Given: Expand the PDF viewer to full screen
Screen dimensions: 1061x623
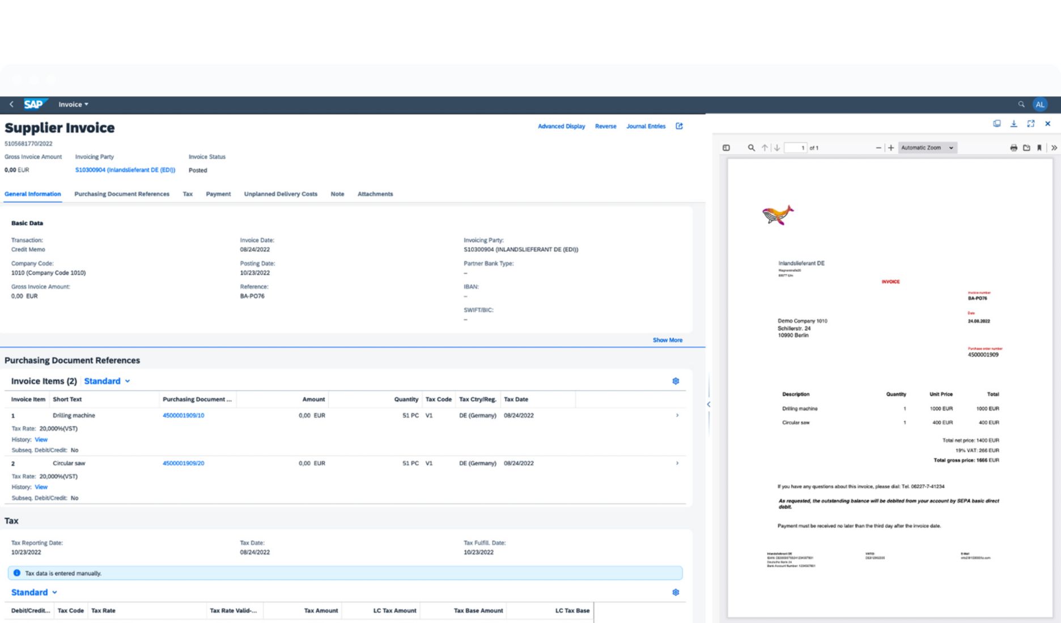Looking at the screenshot, I should click(1030, 123).
